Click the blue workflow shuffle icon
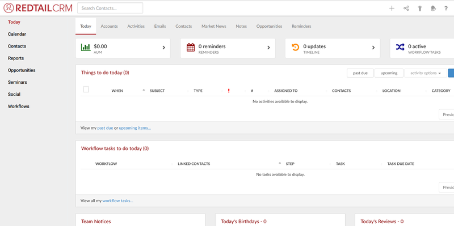This screenshot has width=454, height=226. click(x=400, y=47)
